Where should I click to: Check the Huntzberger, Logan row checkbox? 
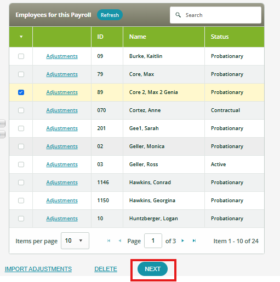pos(21,219)
